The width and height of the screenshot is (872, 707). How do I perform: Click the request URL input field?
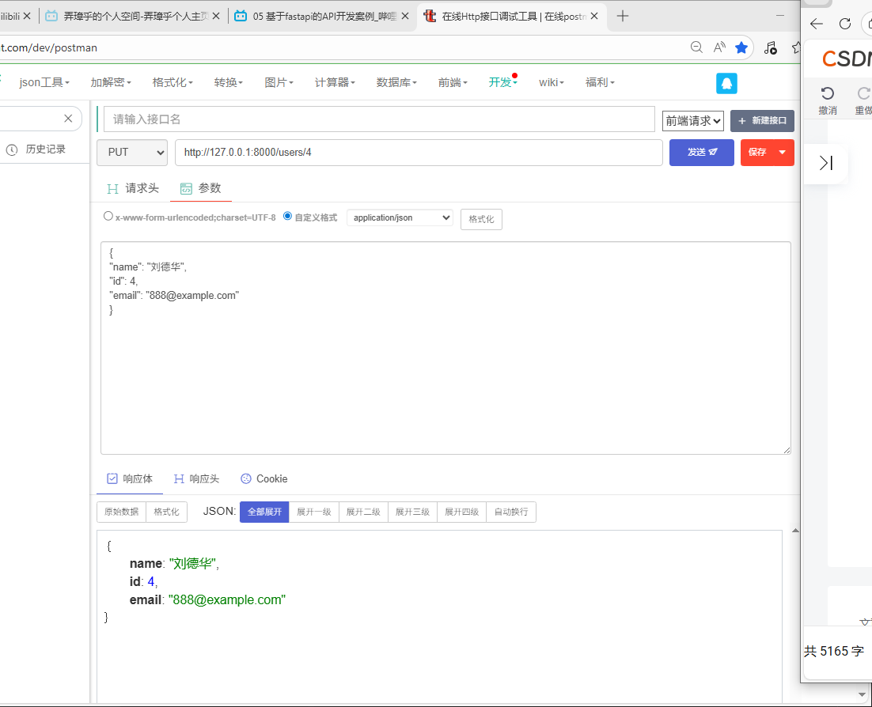point(419,153)
